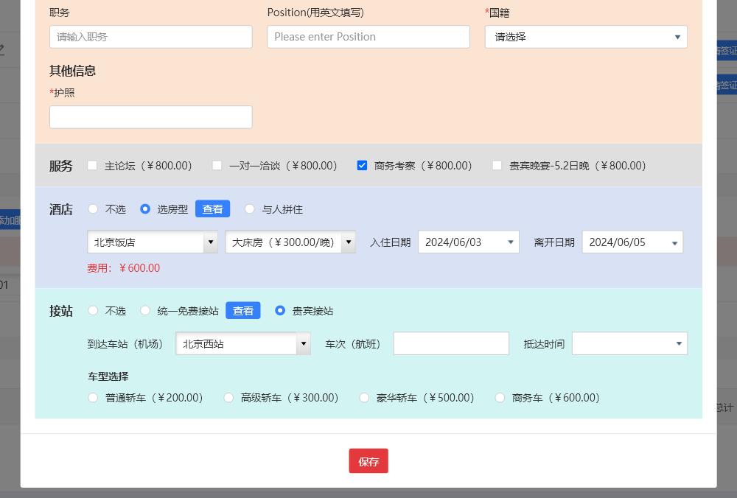Open the 入住日期 check-in date picker

468,242
